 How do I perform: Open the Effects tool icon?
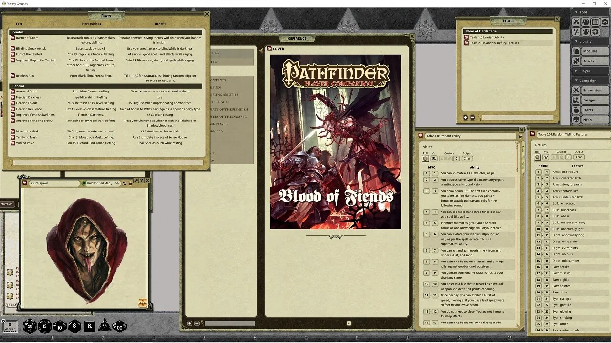point(586,32)
